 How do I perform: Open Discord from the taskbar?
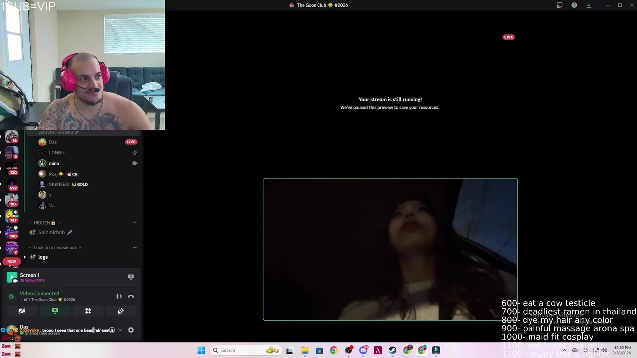click(363, 350)
